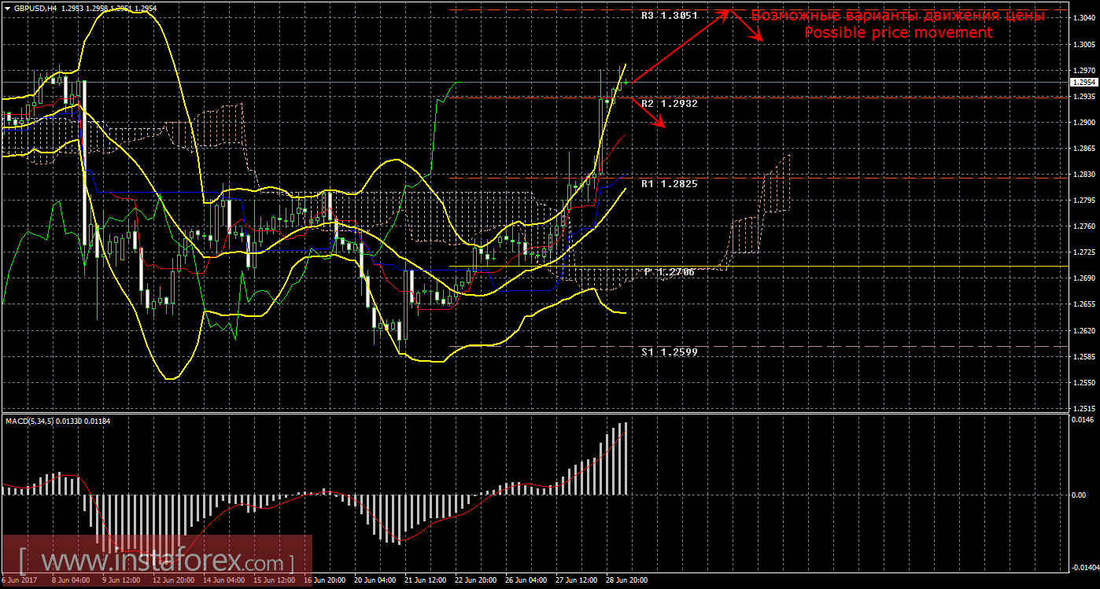Click the chart dropdown triangle beside GBPUSD,H4

point(7,7)
